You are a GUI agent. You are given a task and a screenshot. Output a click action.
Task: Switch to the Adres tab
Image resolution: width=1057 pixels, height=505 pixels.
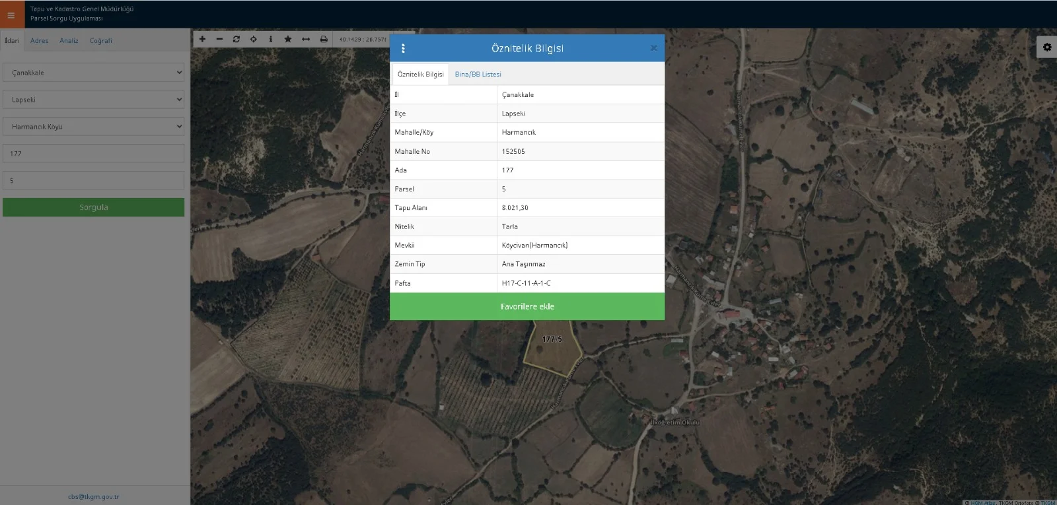click(40, 40)
